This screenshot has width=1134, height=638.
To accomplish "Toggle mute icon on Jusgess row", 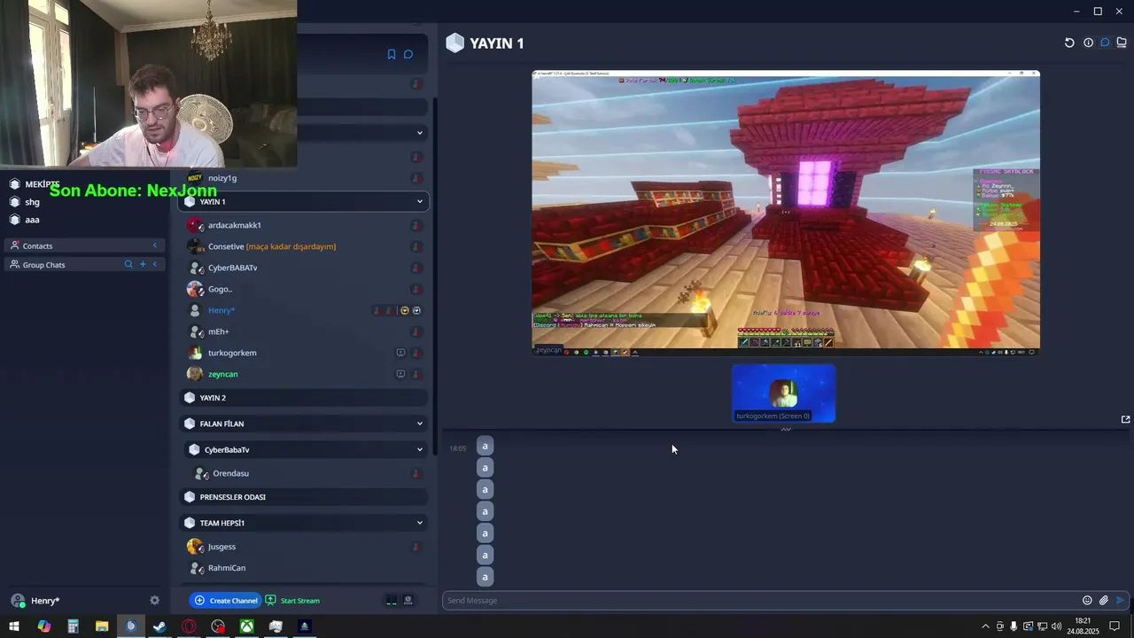I will [416, 547].
